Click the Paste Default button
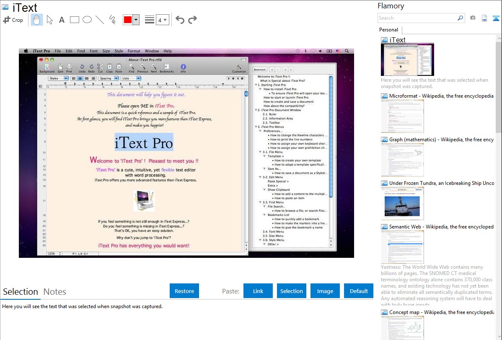 pos(359,291)
